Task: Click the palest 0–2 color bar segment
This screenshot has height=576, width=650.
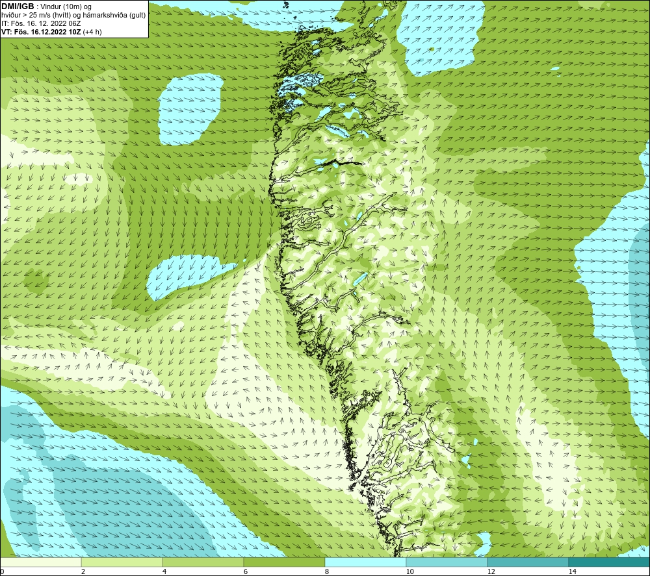Action: (x=40, y=562)
